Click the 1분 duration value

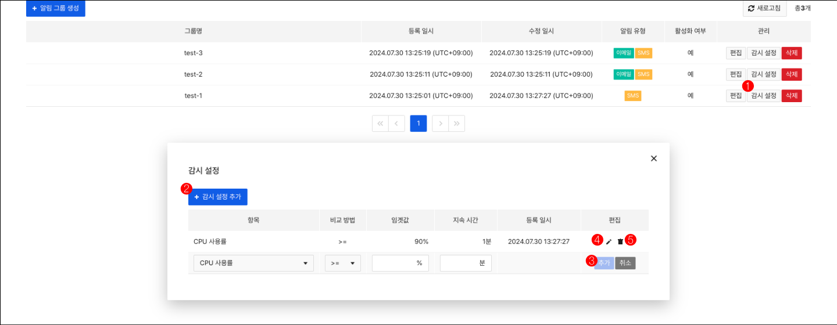487,241
